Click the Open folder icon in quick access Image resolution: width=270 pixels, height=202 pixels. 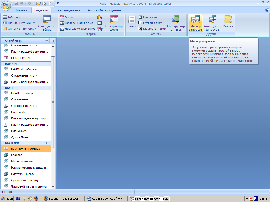38,3
